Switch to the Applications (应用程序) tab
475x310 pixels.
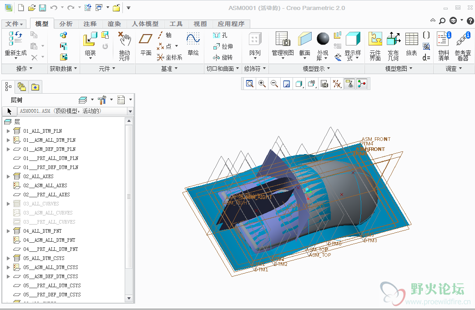(231, 24)
